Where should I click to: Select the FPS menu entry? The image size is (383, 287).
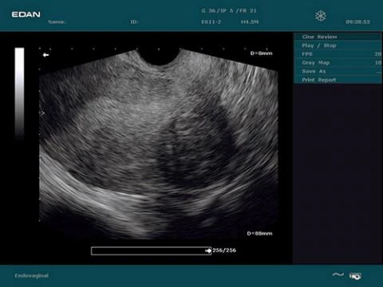click(338, 54)
